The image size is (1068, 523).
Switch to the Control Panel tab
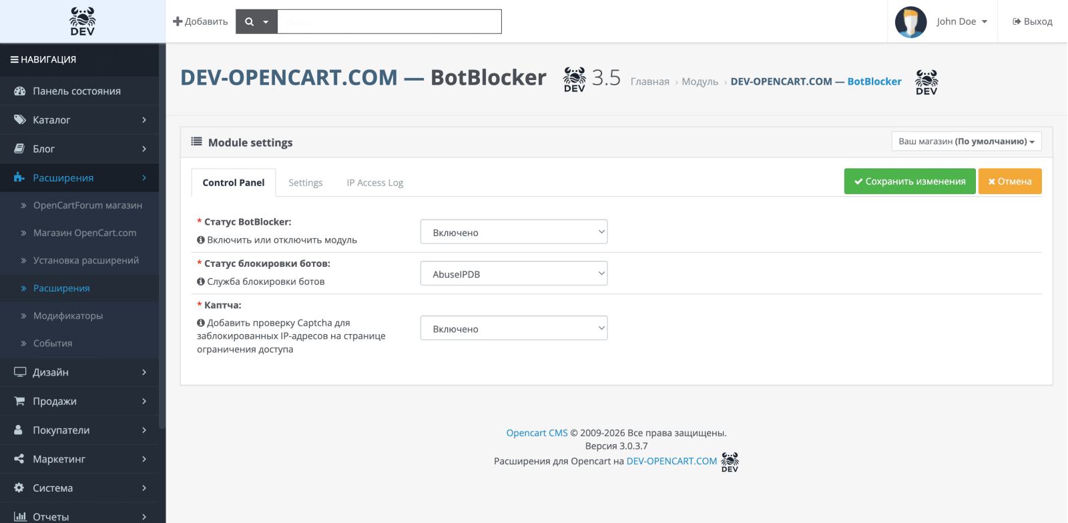[x=234, y=182]
